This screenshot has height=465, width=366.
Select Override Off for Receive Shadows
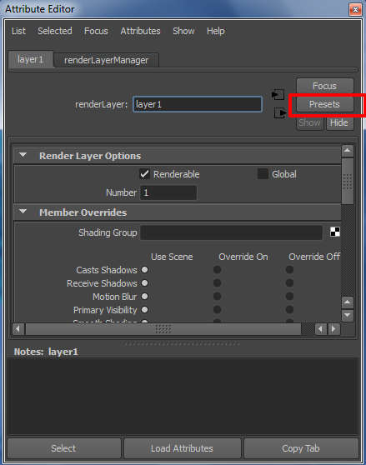click(290, 283)
